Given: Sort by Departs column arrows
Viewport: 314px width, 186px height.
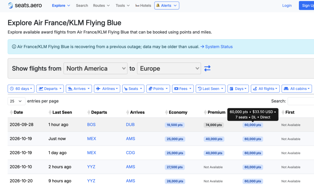Looking at the screenshot, I should [x=89, y=112].
